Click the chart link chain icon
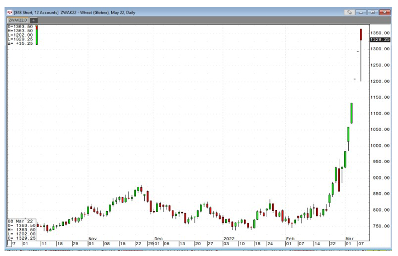Viewport: 398px width, 256px height. tap(350, 12)
